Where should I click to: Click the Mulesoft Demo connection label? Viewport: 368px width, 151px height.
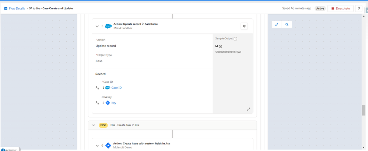123,147
